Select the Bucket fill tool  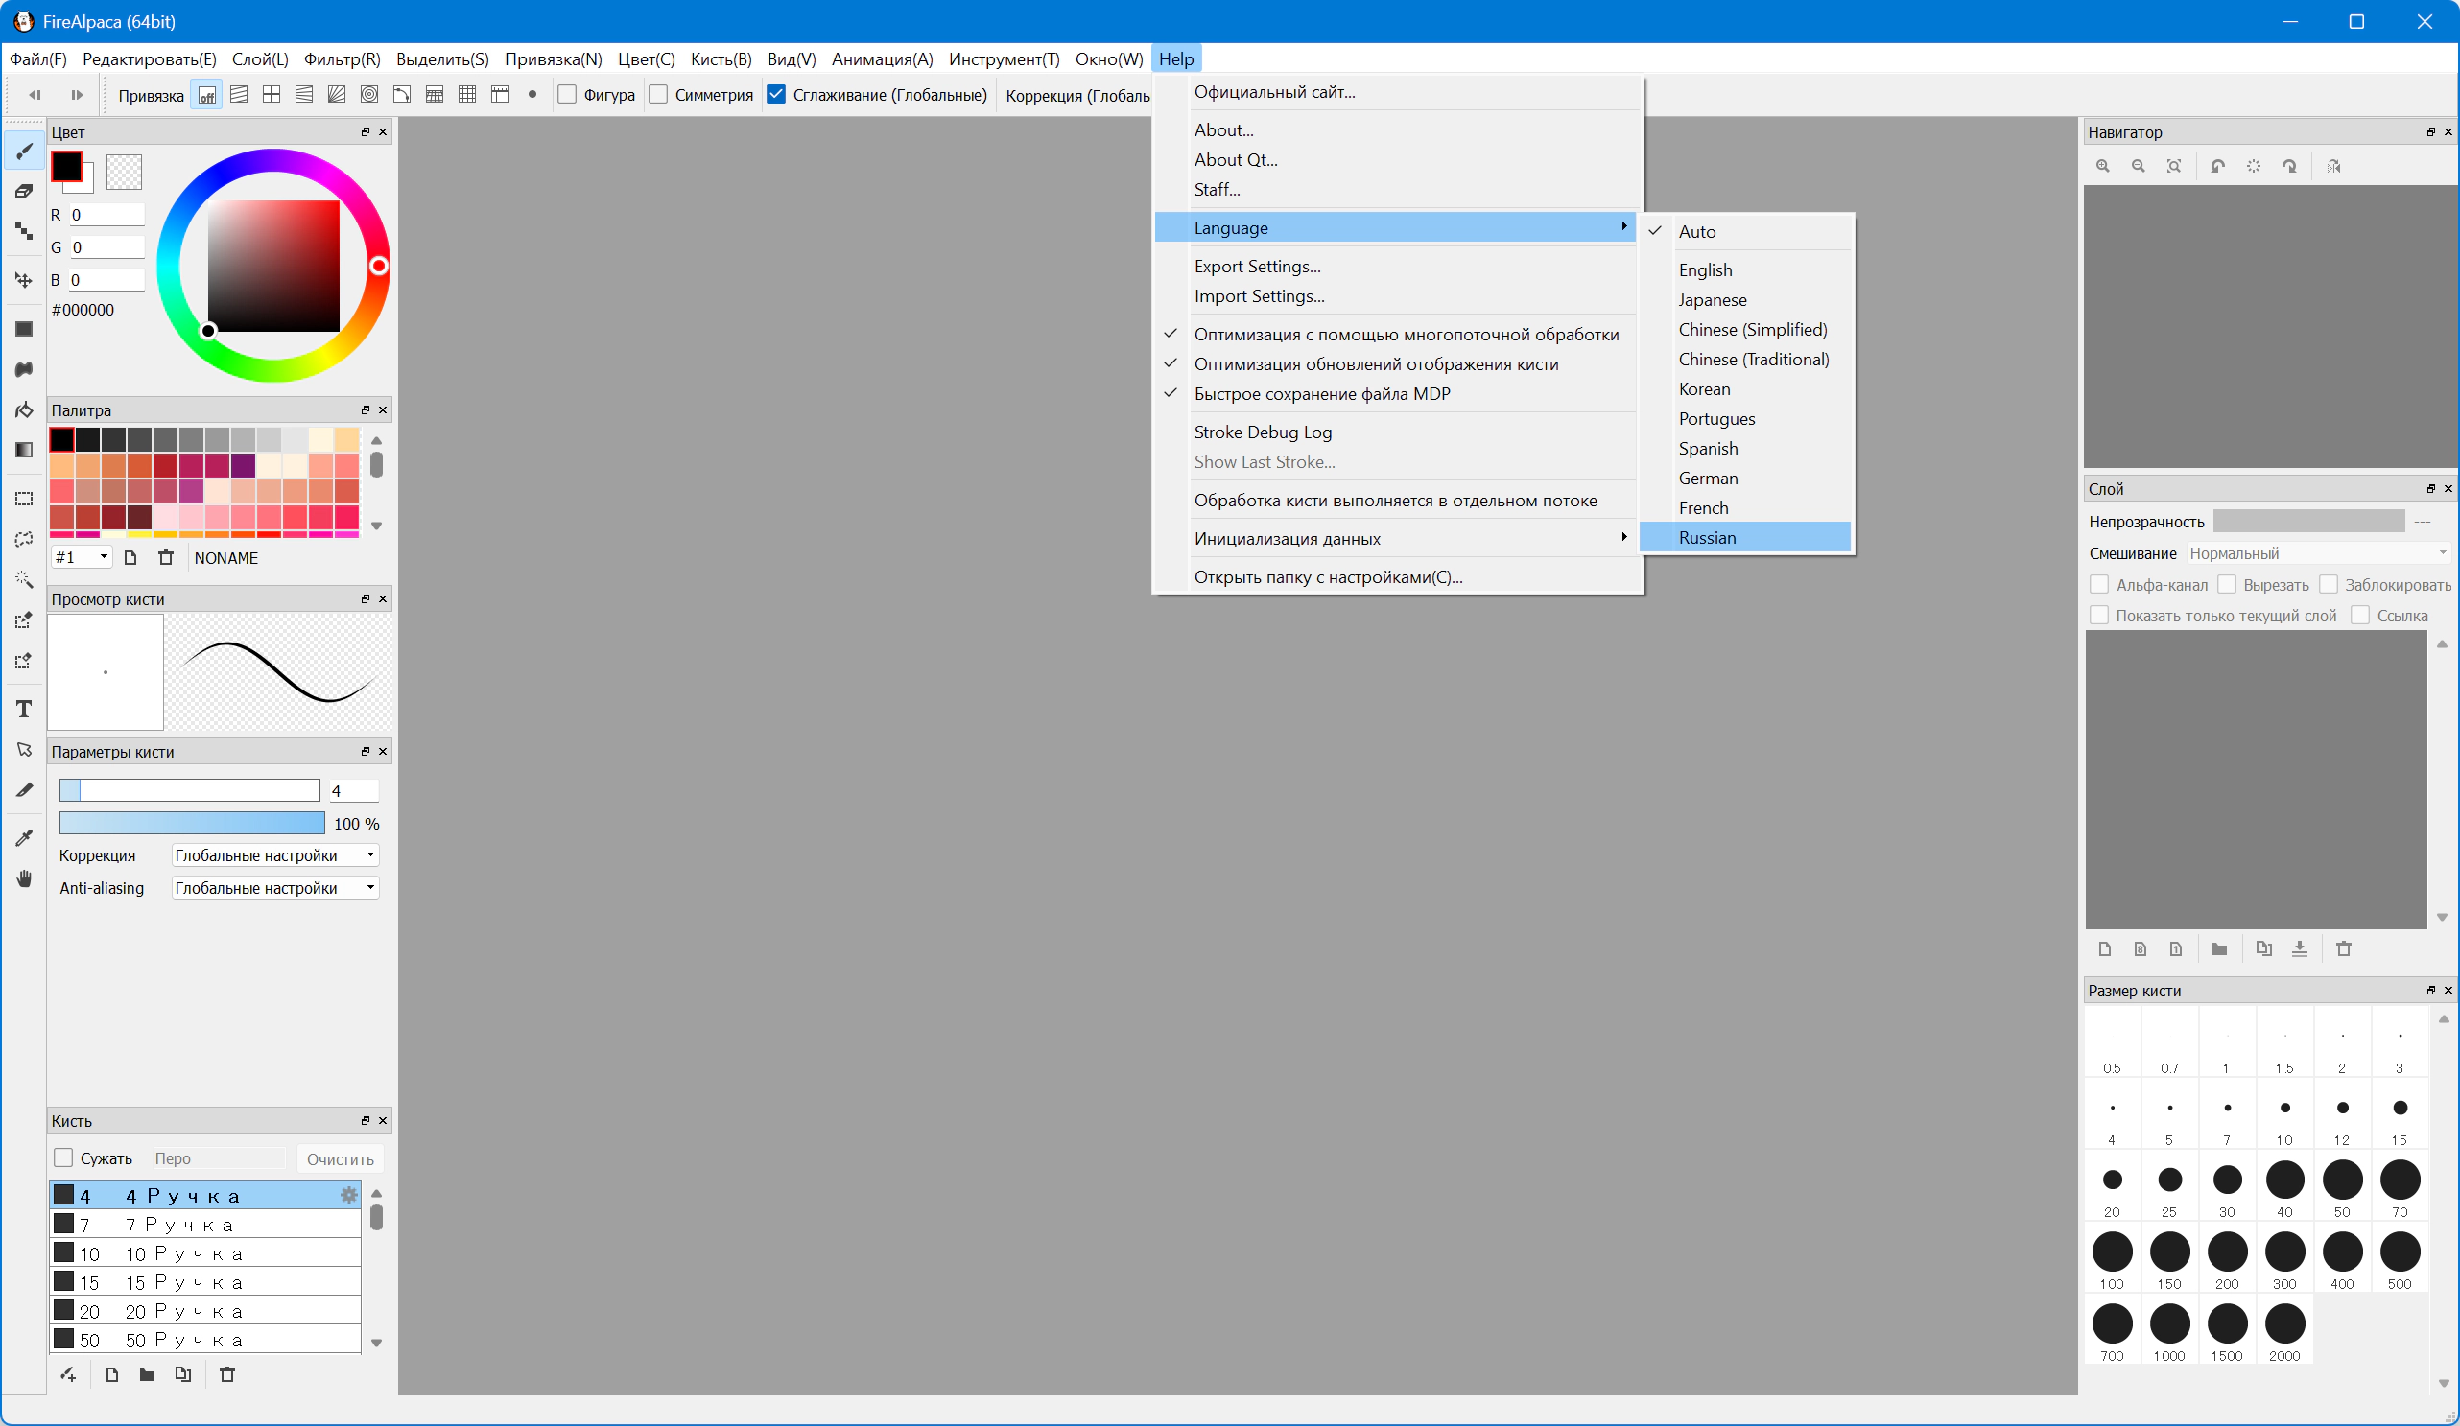pyautogui.click(x=24, y=409)
